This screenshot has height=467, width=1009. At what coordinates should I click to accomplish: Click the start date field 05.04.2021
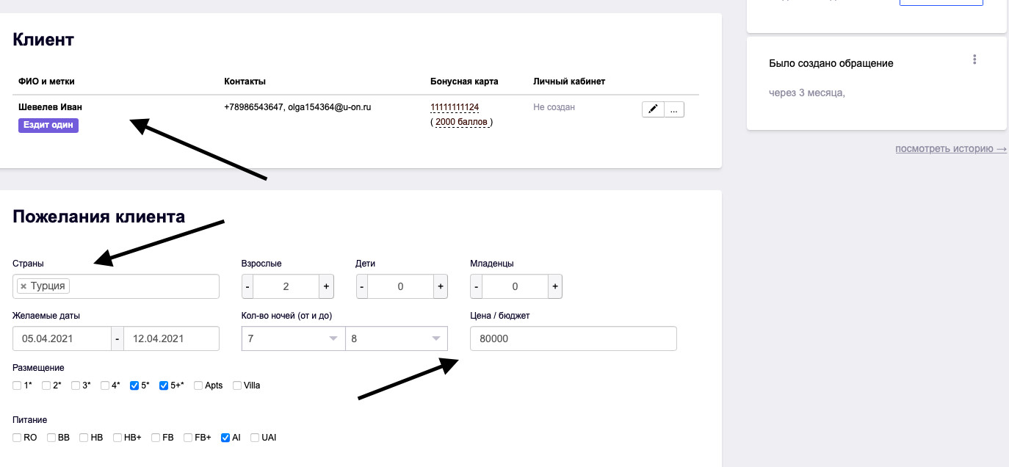(x=62, y=339)
